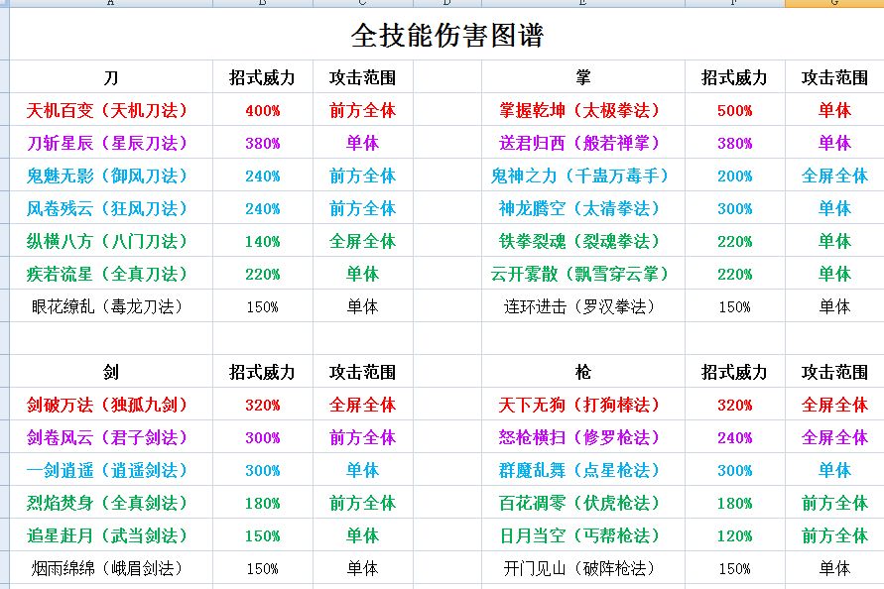The height and width of the screenshot is (589, 884).
Task: Select cell 眼花缭乱（毒龙刀法）
Action: 111,306
